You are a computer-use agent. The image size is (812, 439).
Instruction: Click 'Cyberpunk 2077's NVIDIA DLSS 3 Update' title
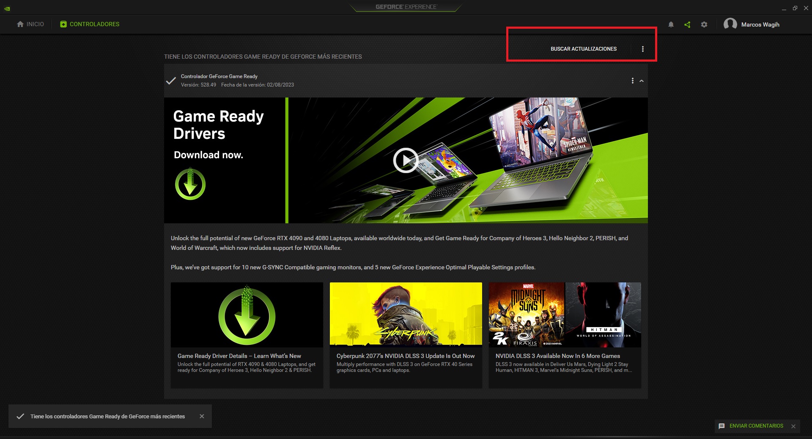406,356
